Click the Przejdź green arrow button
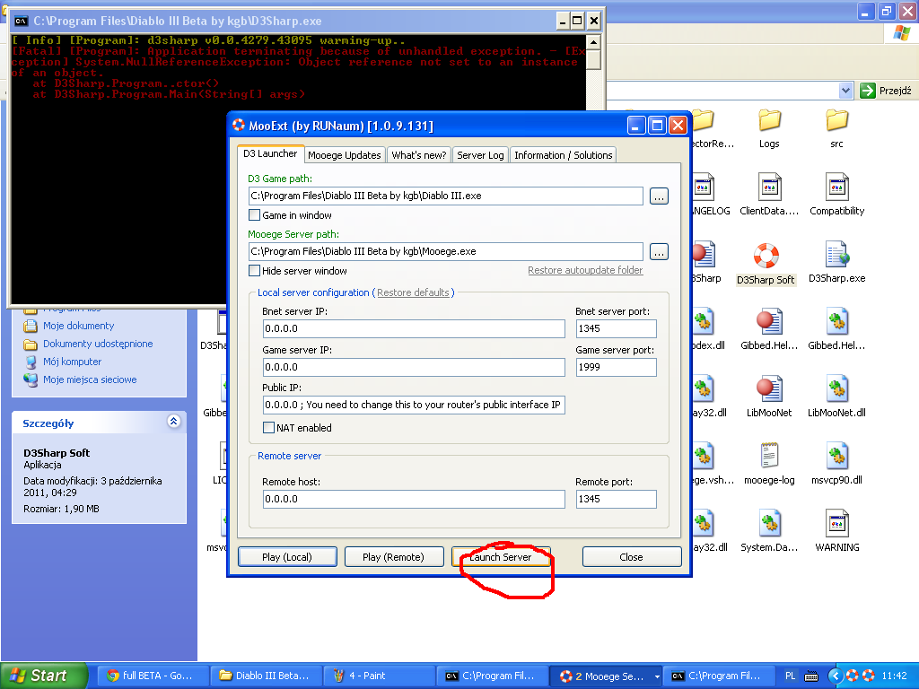919x689 pixels. tap(867, 91)
